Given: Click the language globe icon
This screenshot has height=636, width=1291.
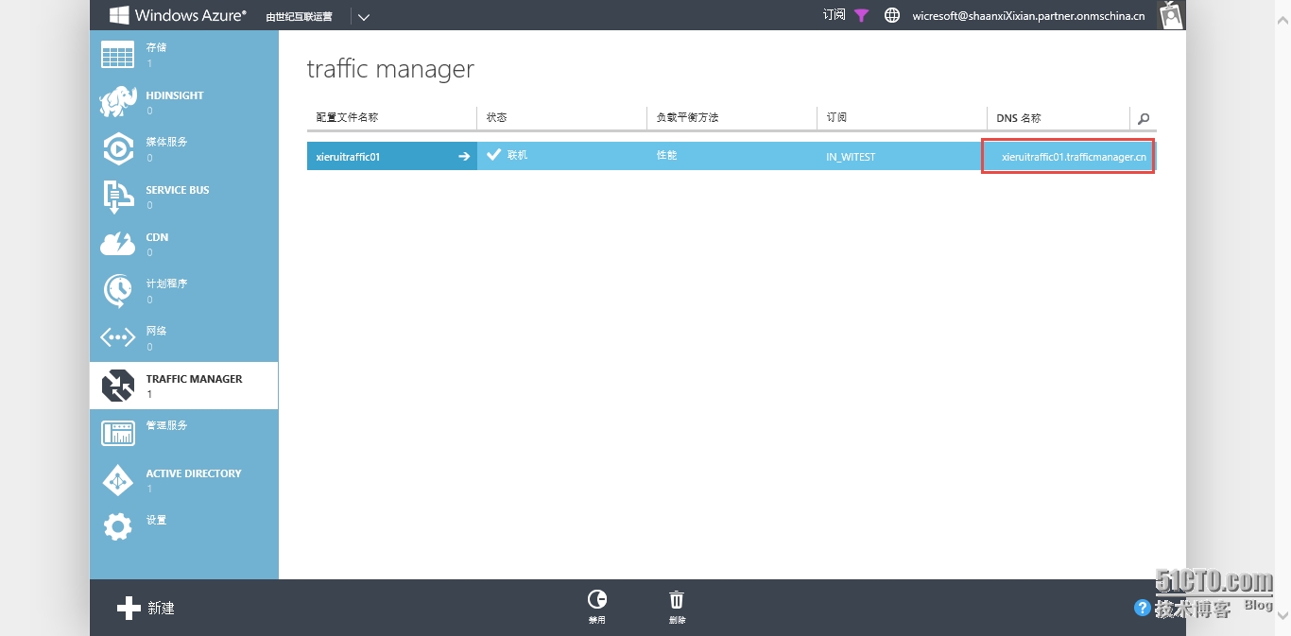Looking at the screenshot, I should pyautogui.click(x=891, y=15).
